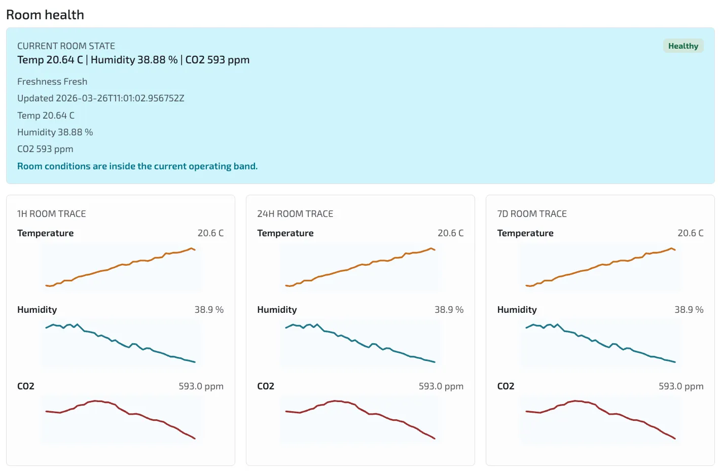Click the Healthy status badge

[683, 46]
